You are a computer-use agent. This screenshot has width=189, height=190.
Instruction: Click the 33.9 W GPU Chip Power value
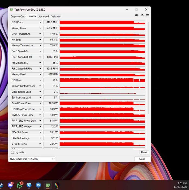[x=51, y=109]
